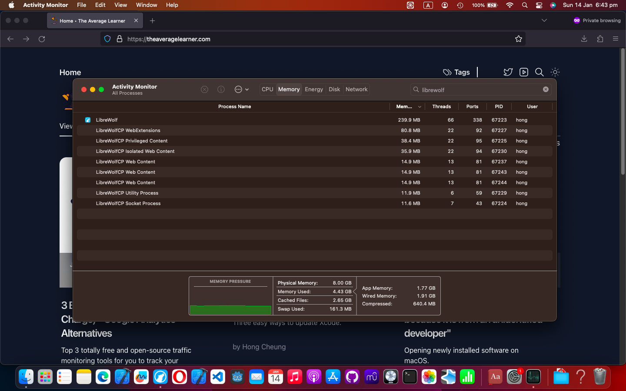
Task: Click the process info inspect icon
Action: point(221,89)
